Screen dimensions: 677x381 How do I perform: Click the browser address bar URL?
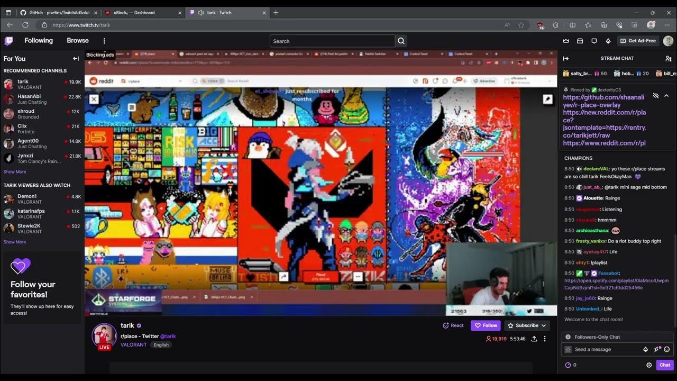coord(81,25)
